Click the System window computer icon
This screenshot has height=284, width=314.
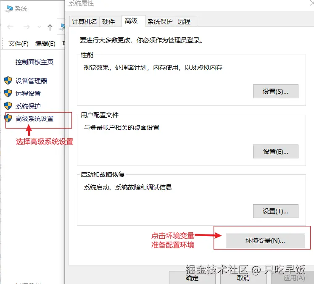(x=8, y=9)
